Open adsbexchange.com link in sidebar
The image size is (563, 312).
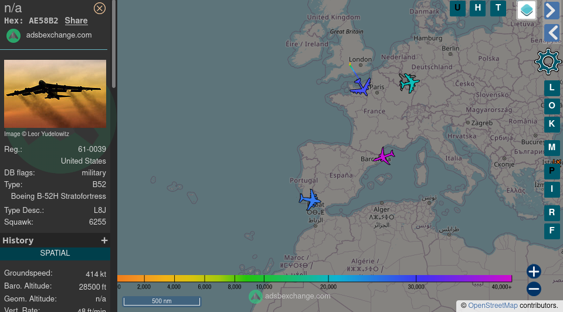click(59, 35)
